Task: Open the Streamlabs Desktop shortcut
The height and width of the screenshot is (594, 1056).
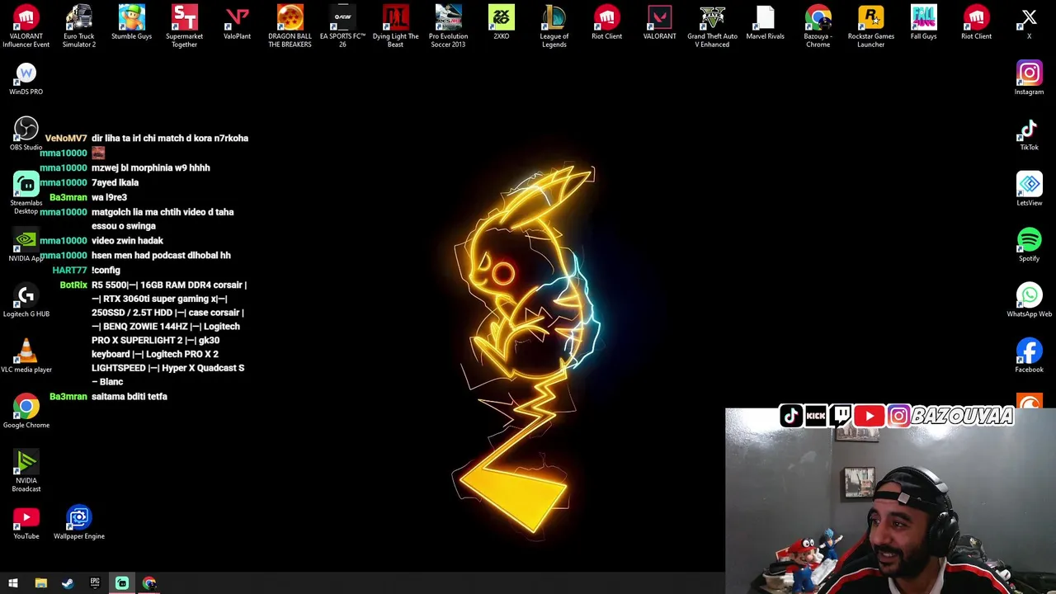Action: pyautogui.click(x=26, y=193)
